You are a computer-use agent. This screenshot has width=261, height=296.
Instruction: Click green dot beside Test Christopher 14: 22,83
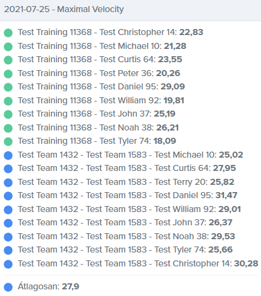coord(8,33)
